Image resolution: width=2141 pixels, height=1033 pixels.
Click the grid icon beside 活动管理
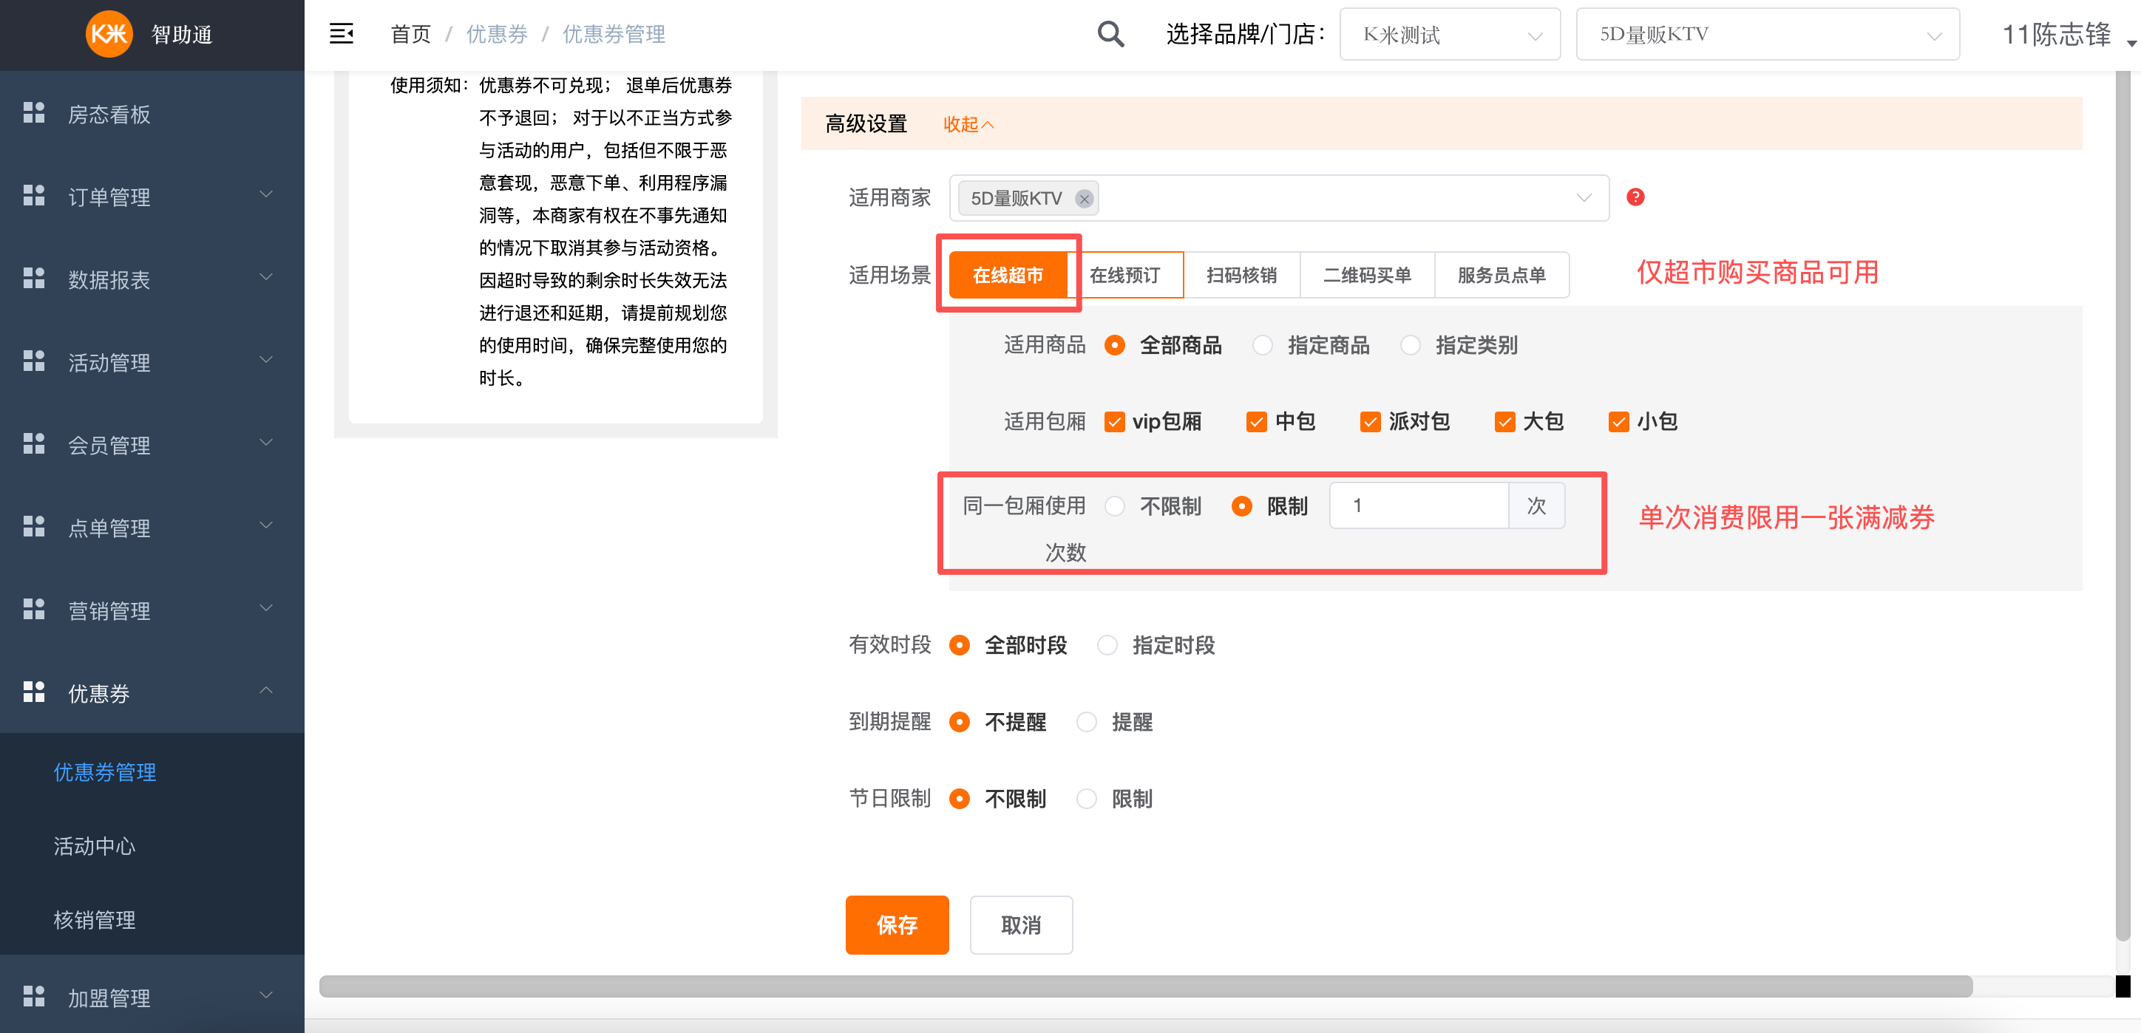tap(34, 361)
